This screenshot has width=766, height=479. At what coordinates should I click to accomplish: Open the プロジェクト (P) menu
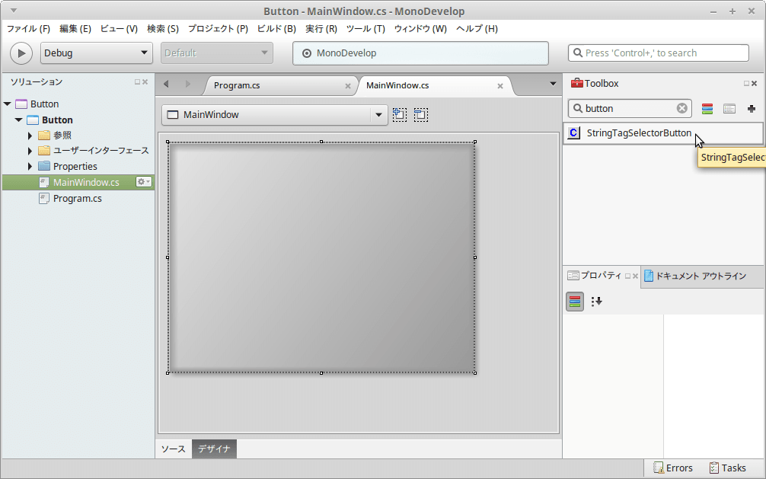(x=218, y=29)
